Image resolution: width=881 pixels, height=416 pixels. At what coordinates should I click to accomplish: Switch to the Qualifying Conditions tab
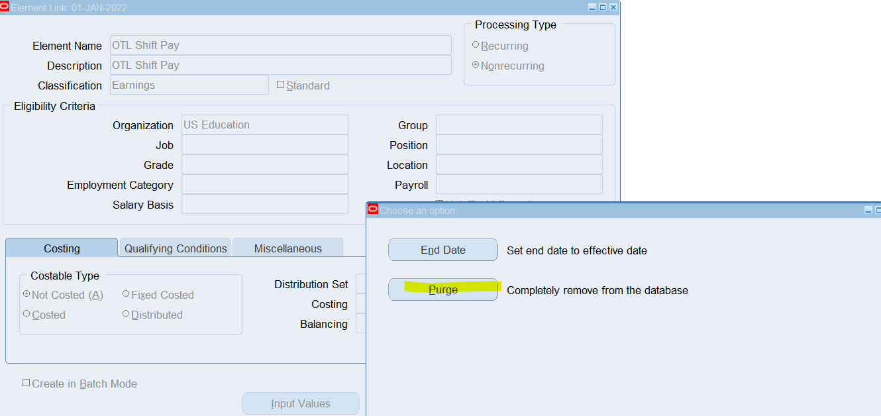[176, 248]
